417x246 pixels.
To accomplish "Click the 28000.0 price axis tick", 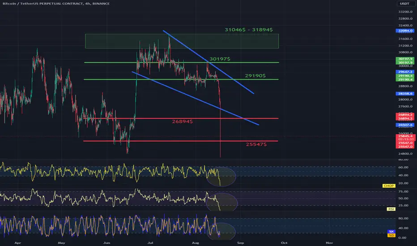I will 405,100.
